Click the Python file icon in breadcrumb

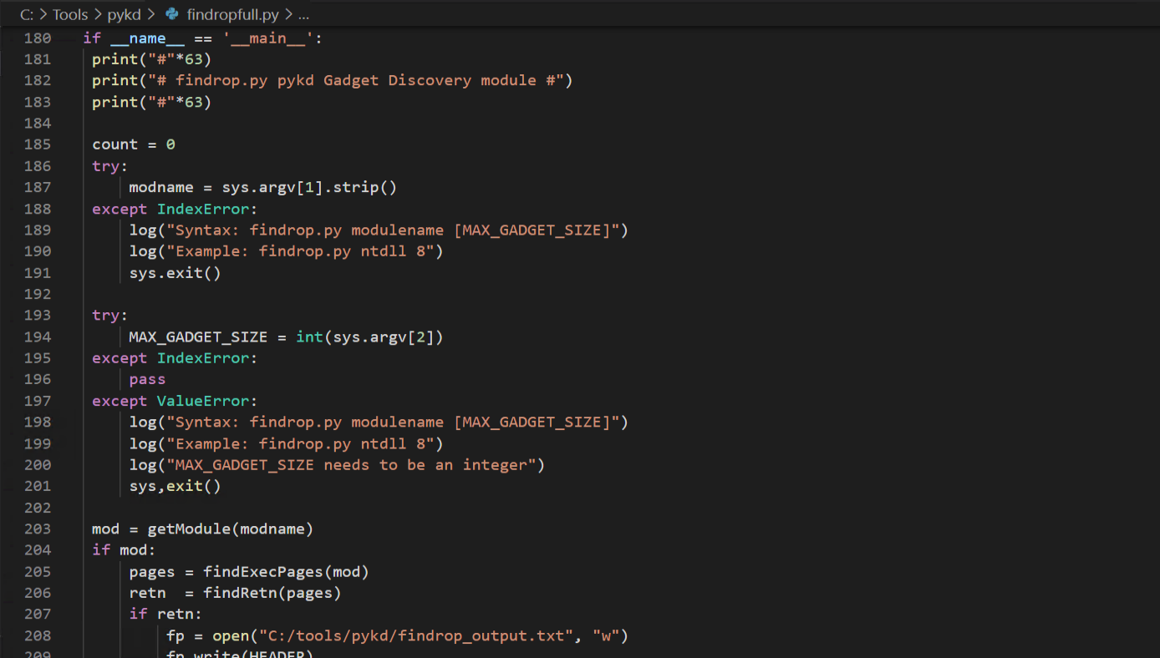[x=172, y=15]
